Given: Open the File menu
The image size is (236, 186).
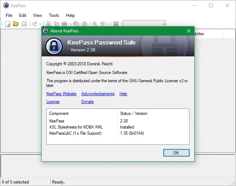Looking at the screenshot, I should pos(9,15).
